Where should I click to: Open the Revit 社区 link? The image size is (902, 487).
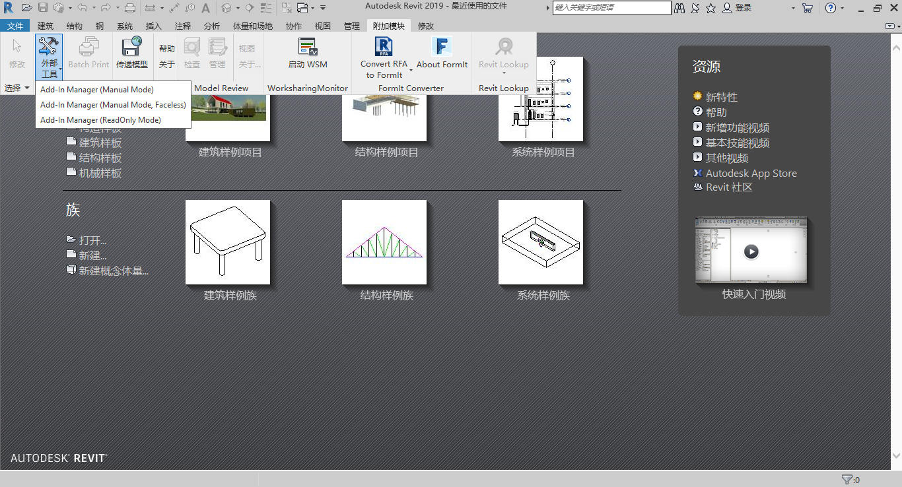(729, 187)
